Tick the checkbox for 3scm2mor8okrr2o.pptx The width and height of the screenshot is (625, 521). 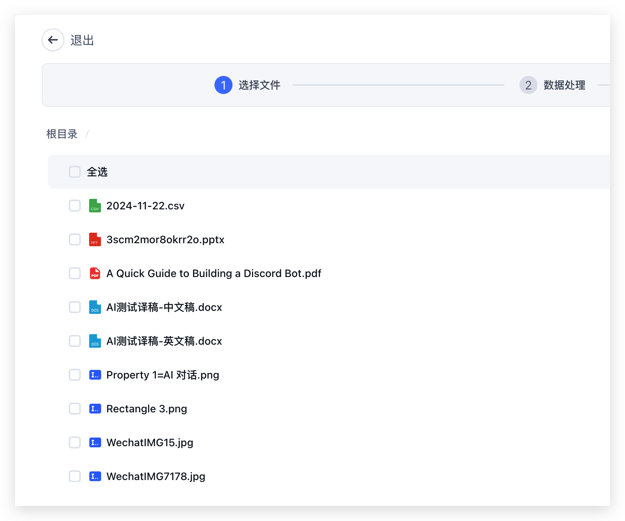click(75, 239)
